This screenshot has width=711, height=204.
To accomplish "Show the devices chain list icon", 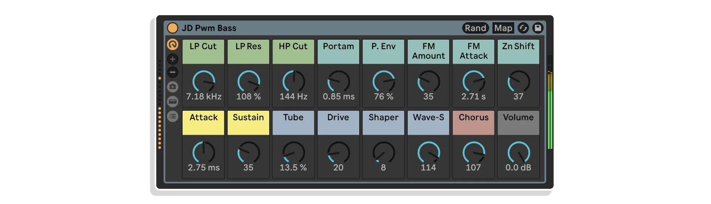I will (x=173, y=117).
